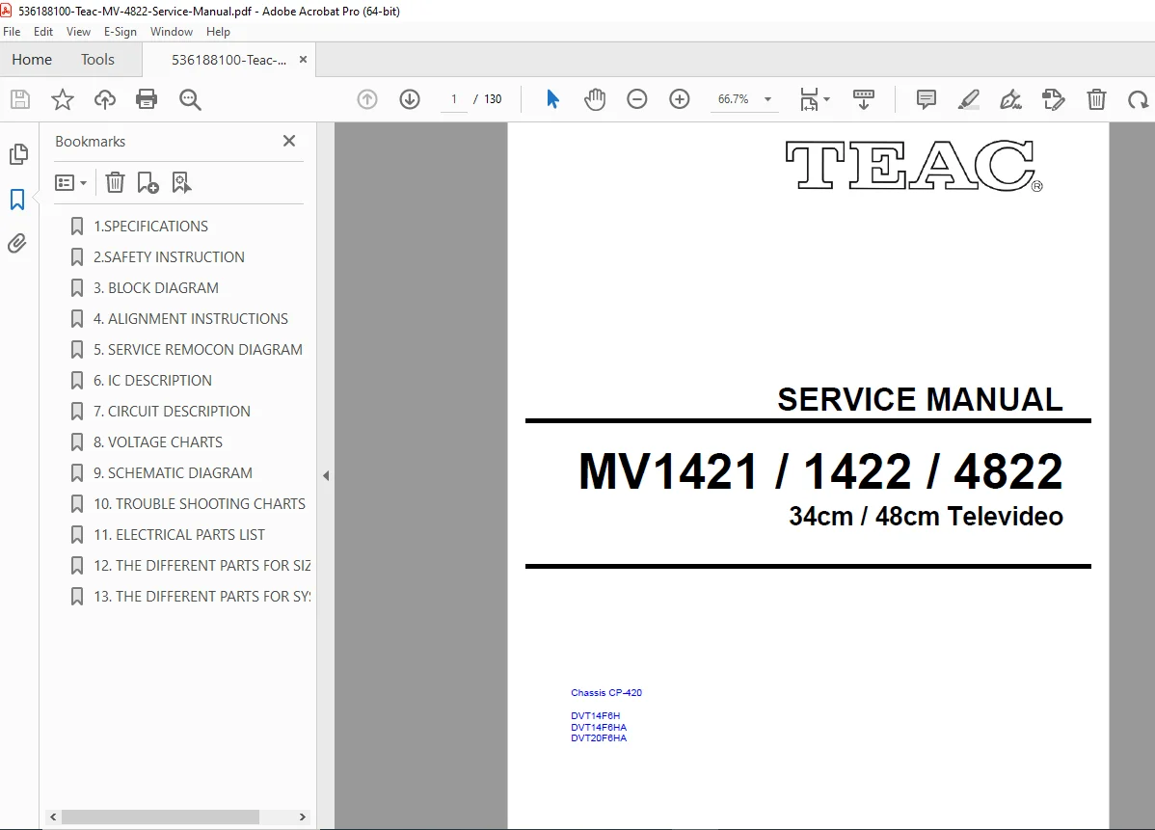
Task: Click the bookmarks horizontal scrollbar thumb
Action: [x=160, y=817]
